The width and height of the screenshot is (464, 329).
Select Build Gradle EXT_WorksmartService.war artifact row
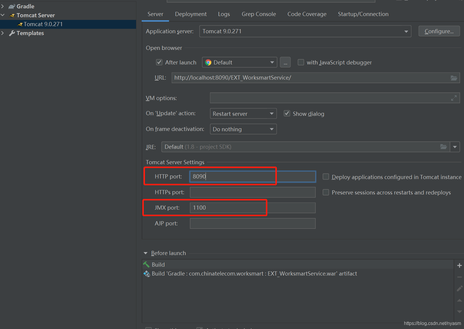point(298,273)
